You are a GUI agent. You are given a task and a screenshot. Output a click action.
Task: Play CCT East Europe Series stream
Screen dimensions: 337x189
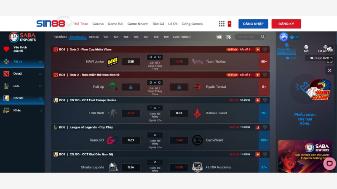point(257,100)
